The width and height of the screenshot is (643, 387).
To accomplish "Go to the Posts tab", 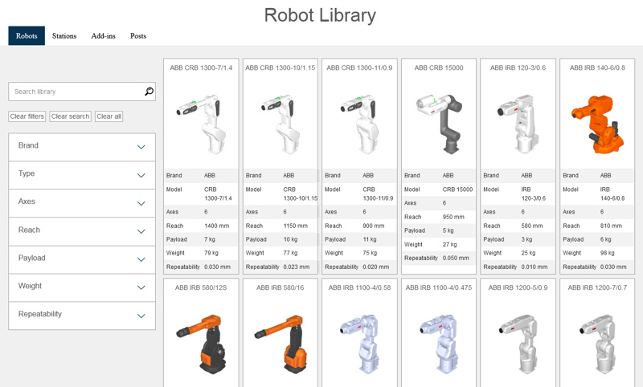I will [x=138, y=36].
